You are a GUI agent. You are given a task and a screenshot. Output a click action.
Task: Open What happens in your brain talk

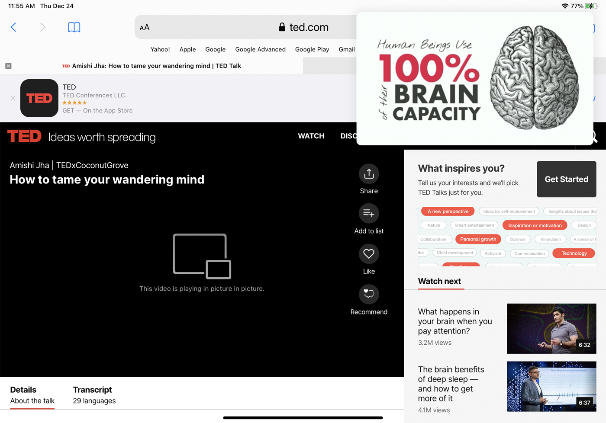tap(455, 321)
